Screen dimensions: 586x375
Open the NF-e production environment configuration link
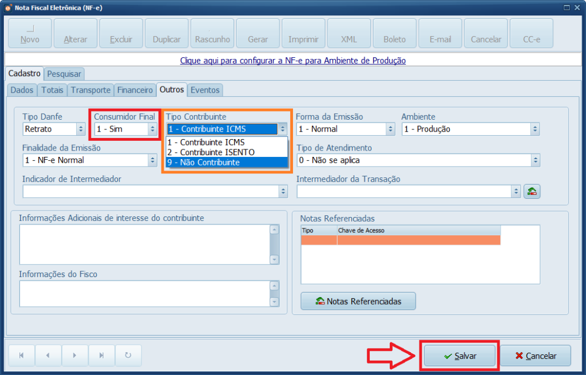tap(293, 60)
